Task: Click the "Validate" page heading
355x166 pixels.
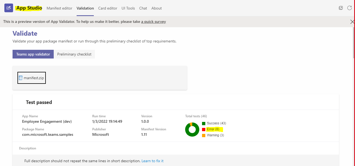Action: pyautogui.click(x=25, y=33)
